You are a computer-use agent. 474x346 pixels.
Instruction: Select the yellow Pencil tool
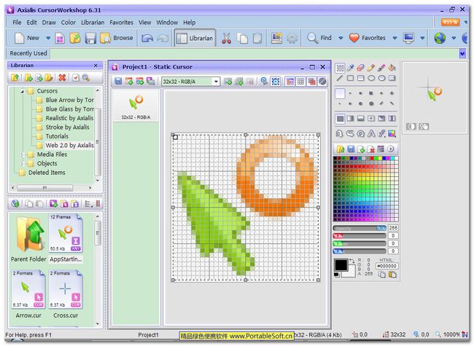371,68
